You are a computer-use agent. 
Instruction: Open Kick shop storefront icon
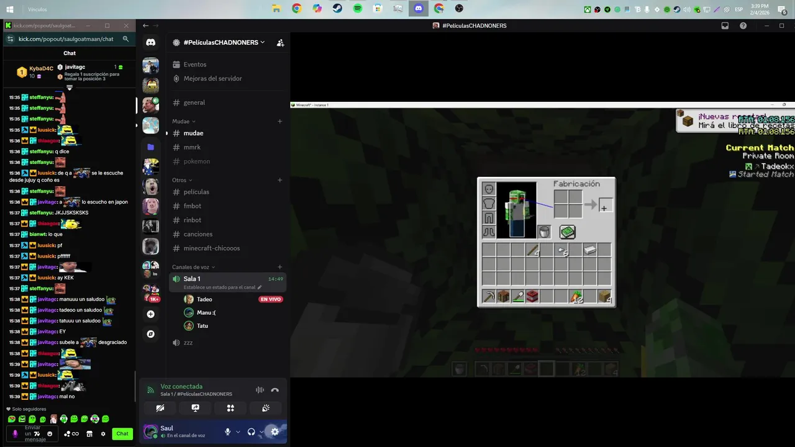(x=89, y=433)
